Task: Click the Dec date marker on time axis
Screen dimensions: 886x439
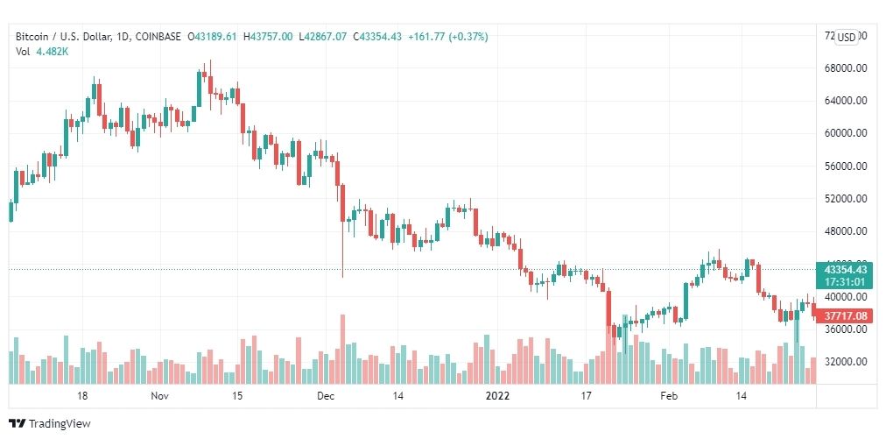Action: point(326,395)
